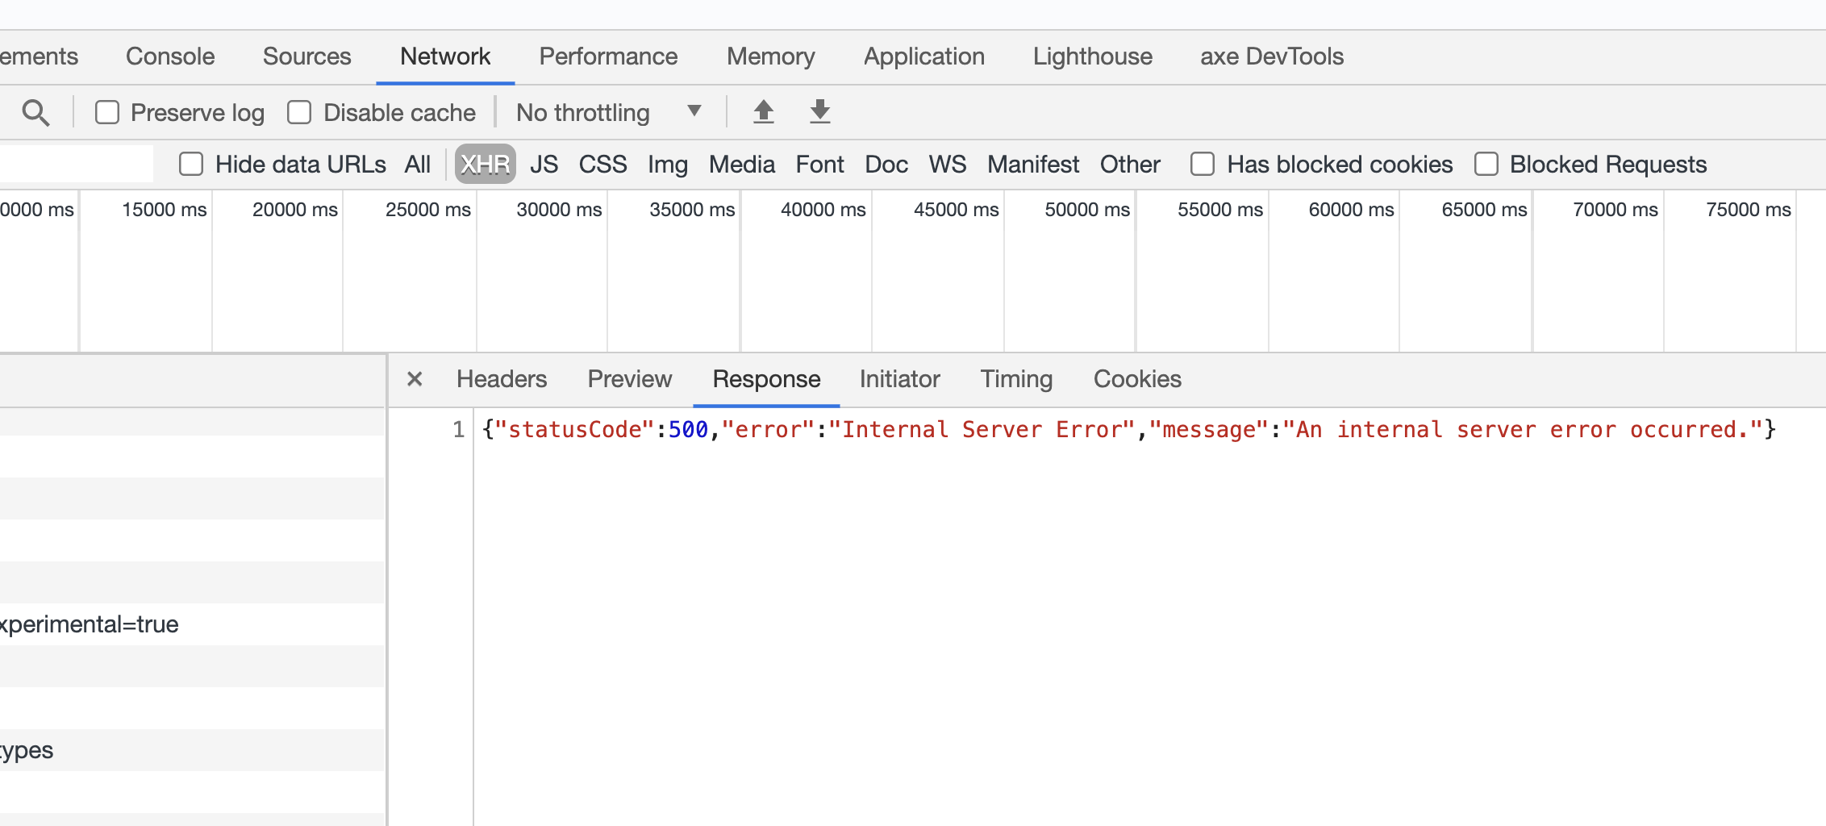Import a HAR file using upload icon

762,112
